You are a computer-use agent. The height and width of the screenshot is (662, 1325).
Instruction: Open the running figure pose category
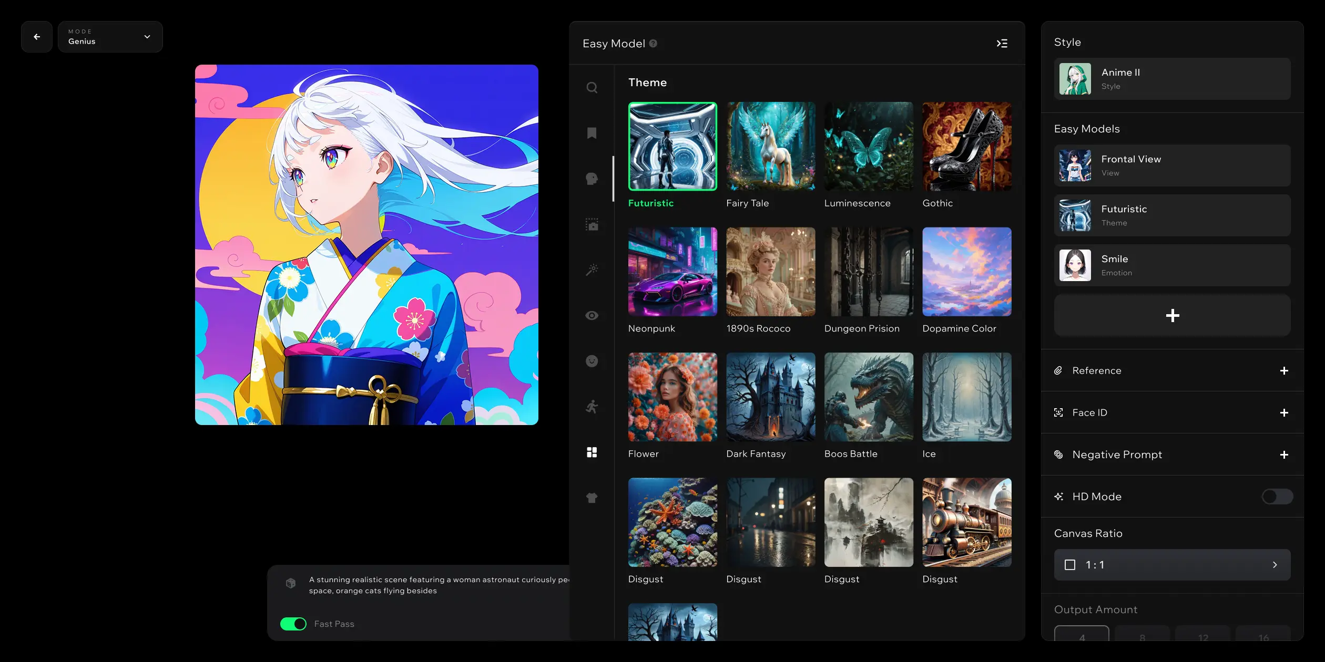click(x=592, y=407)
